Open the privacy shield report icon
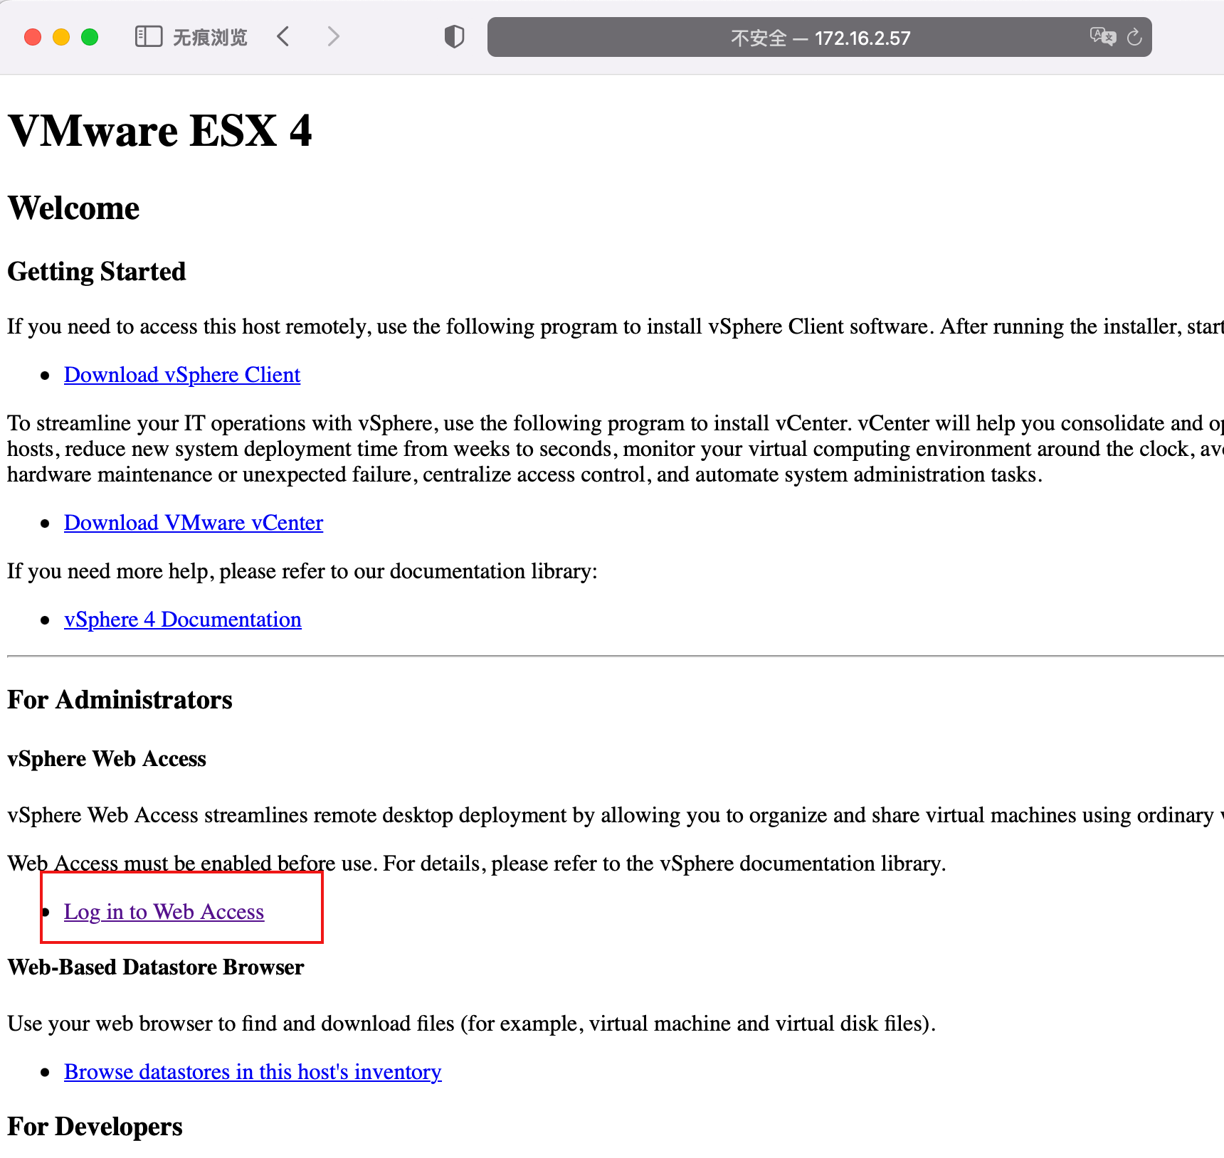Screen dimensions: 1224x1158 tap(453, 36)
